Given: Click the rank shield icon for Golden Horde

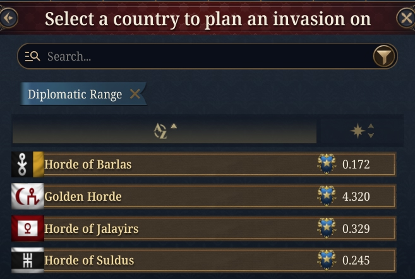Looking at the screenshot, I should tap(327, 196).
